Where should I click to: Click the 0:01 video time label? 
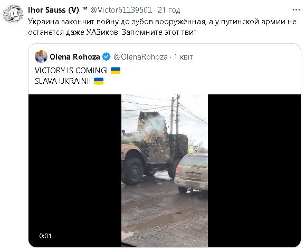45,236
